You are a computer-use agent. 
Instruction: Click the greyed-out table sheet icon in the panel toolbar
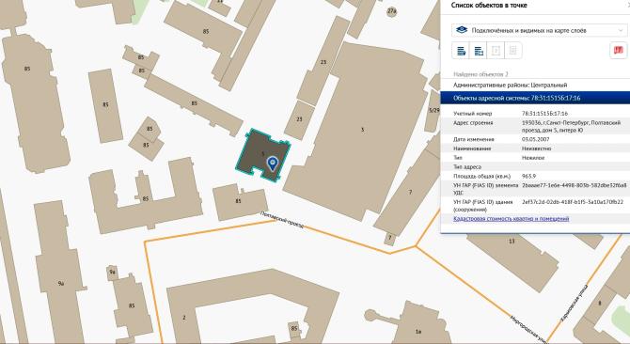click(x=513, y=51)
